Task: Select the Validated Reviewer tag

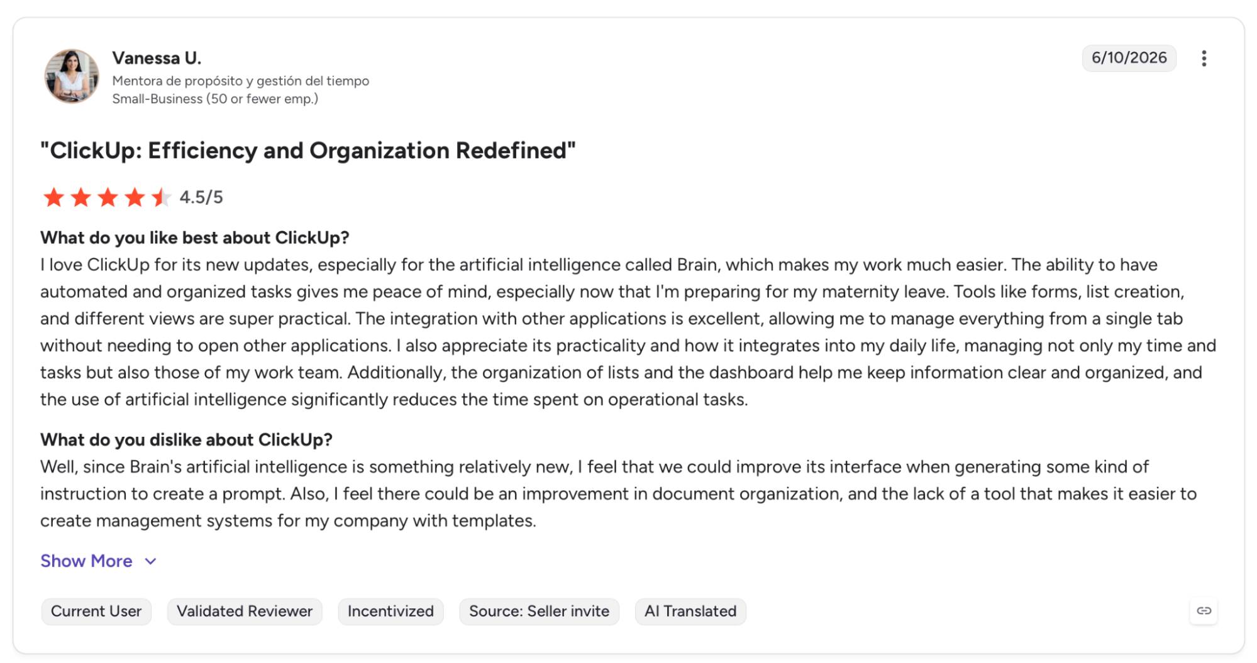Action: tap(245, 611)
